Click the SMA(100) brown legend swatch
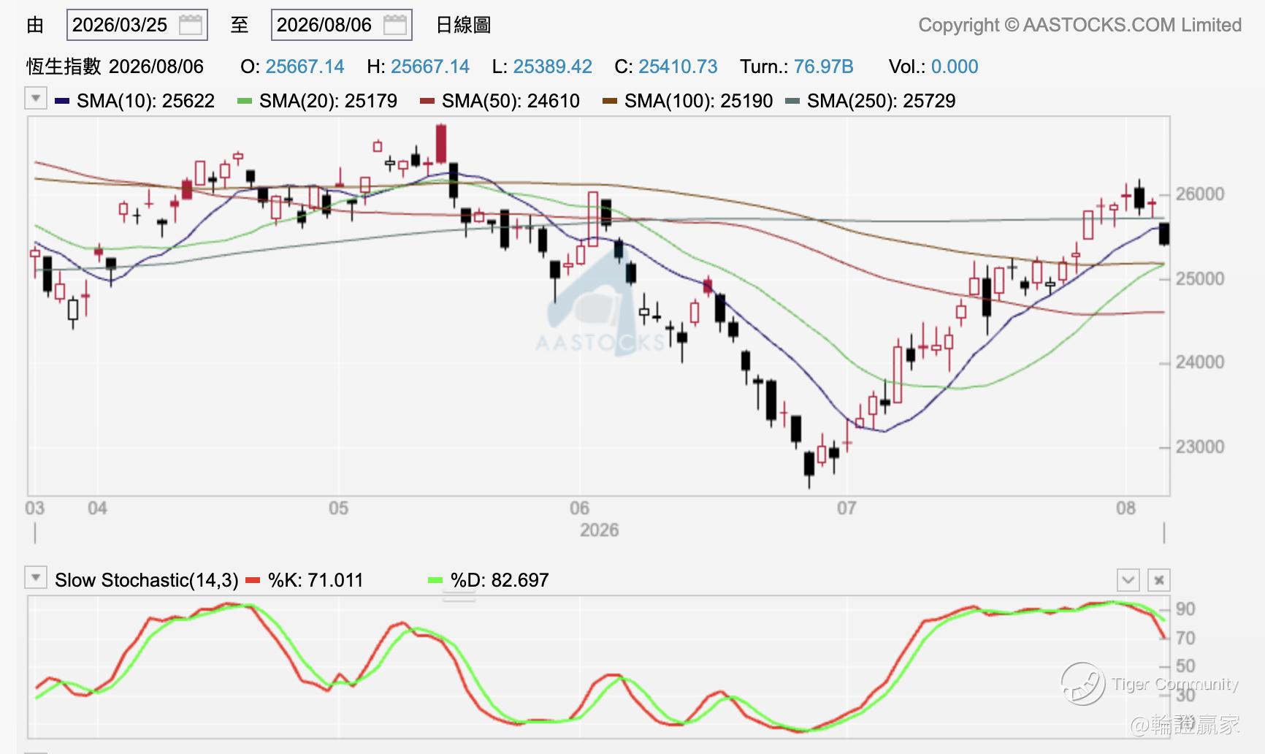The height and width of the screenshot is (754, 1265). pyautogui.click(x=610, y=101)
